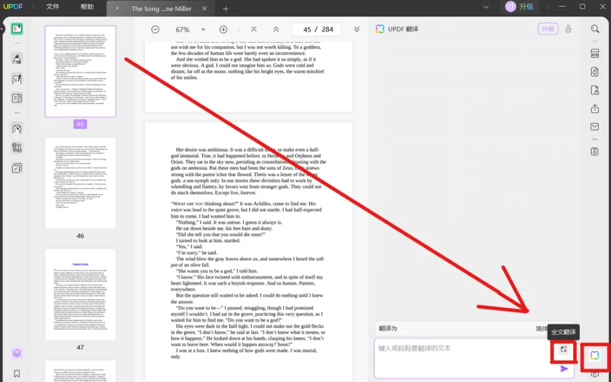The height and width of the screenshot is (382, 611).
Task: Click the 升级 button in the translate panel
Action: (548, 29)
